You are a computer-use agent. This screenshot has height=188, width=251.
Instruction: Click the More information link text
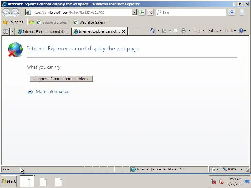pos(53,91)
